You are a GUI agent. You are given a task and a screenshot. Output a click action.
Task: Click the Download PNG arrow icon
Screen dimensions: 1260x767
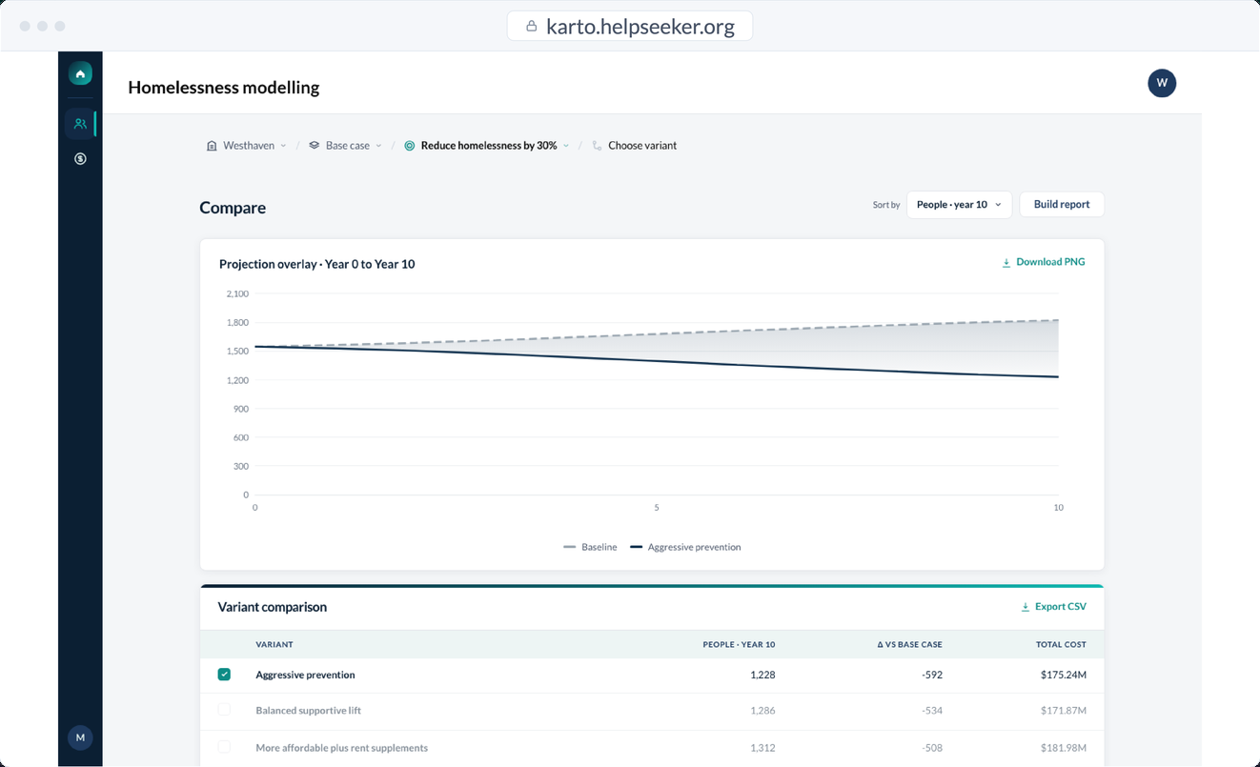point(1006,262)
